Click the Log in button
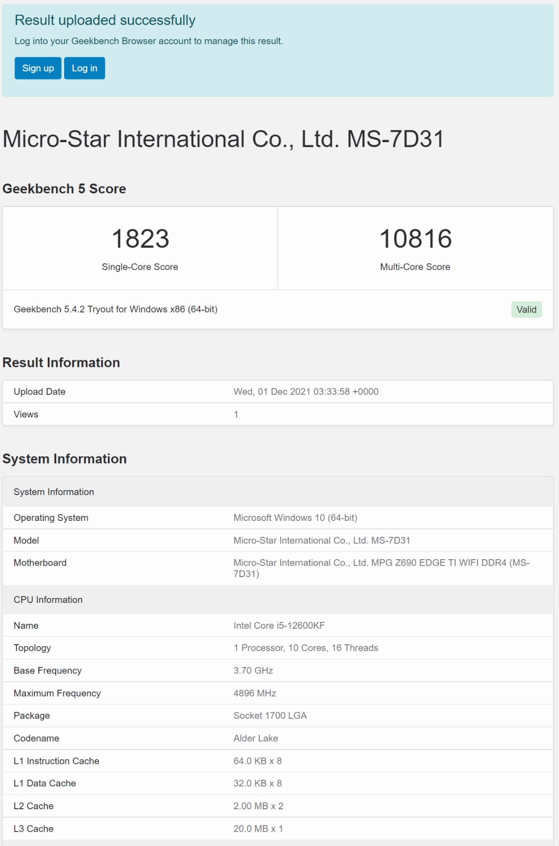Image resolution: width=559 pixels, height=846 pixels. click(84, 68)
